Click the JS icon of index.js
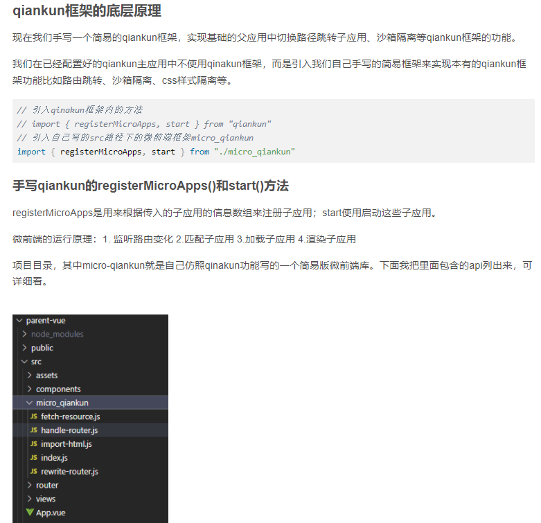The width and height of the screenshot is (541, 523). [x=34, y=458]
